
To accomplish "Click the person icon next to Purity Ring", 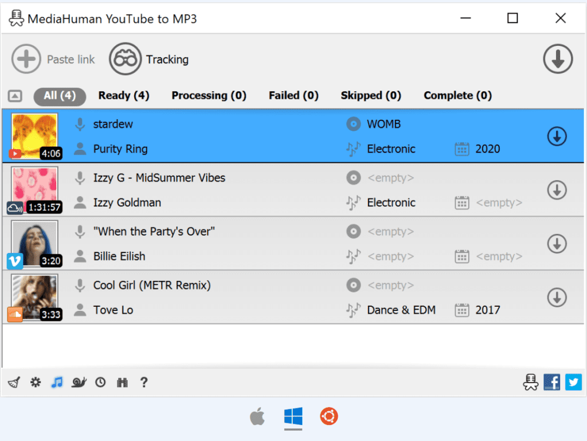I will pos(80,149).
